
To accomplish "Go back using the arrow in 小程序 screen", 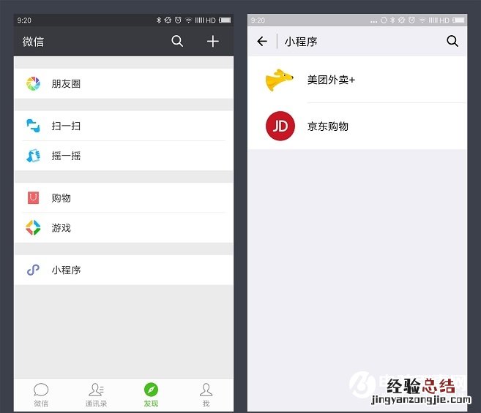I will (x=262, y=41).
